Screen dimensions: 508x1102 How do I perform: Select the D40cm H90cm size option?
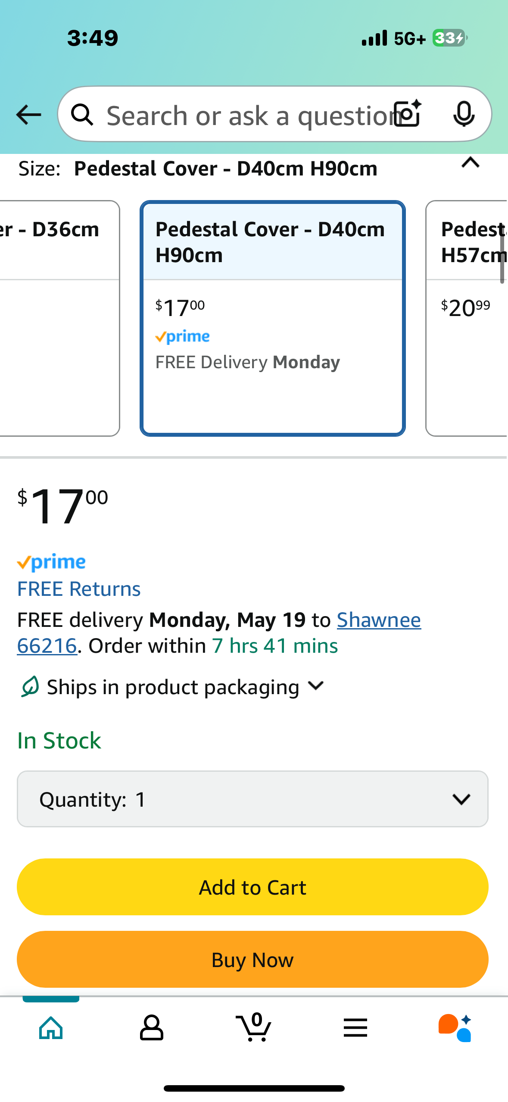[272, 318]
